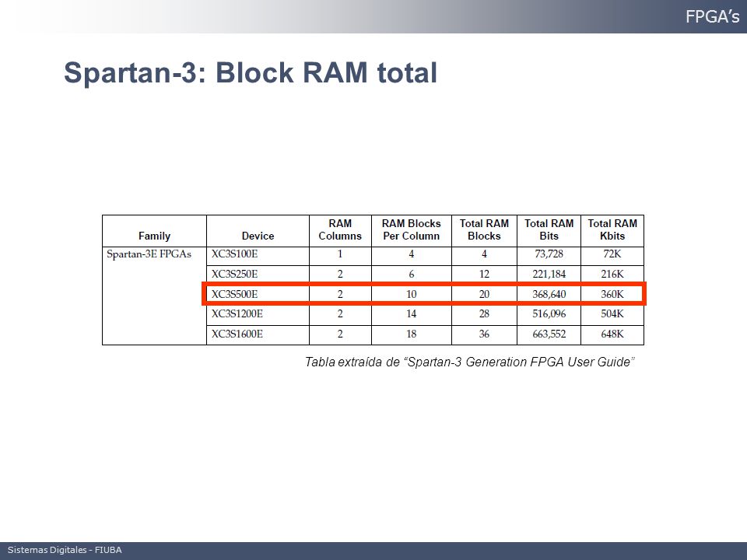Click the 'RAM Columns' column header
747x560 pixels.
340,229
